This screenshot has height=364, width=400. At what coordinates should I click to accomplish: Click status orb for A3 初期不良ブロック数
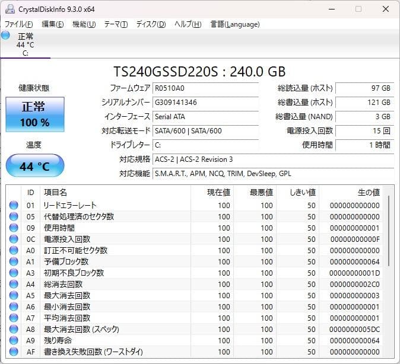point(14,273)
